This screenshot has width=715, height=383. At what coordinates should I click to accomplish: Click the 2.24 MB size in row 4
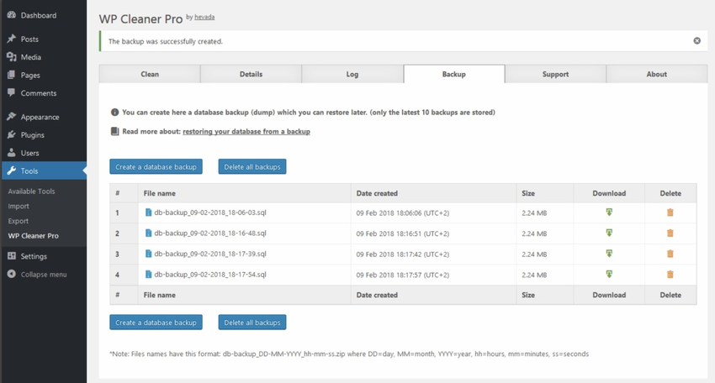point(534,275)
